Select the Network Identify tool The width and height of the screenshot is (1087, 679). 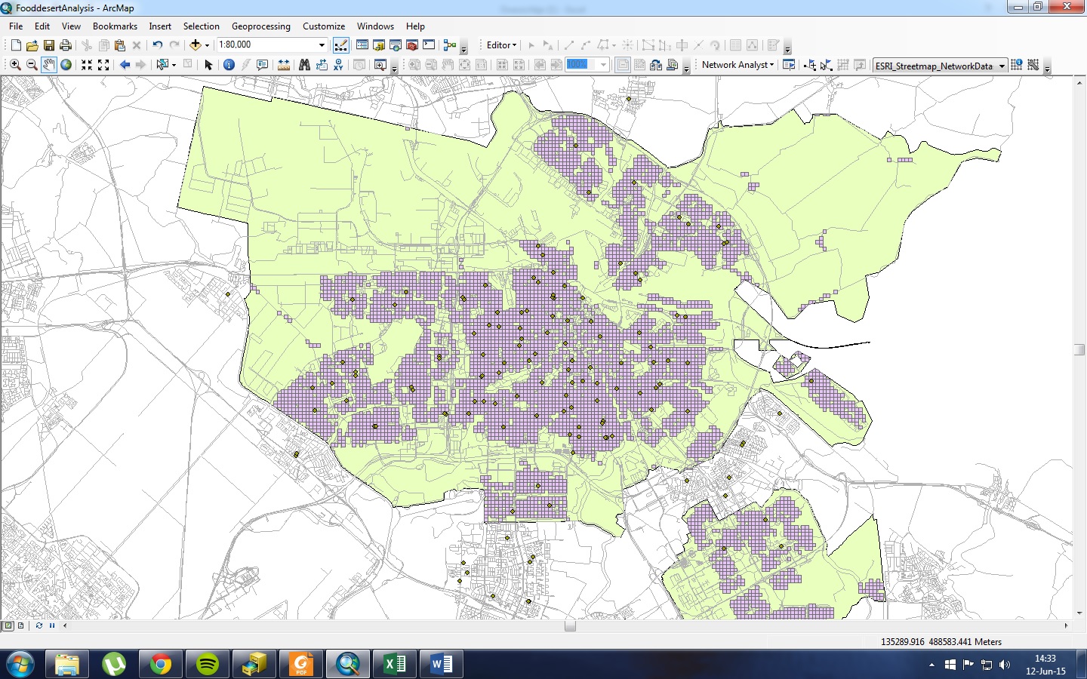click(1016, 65)
